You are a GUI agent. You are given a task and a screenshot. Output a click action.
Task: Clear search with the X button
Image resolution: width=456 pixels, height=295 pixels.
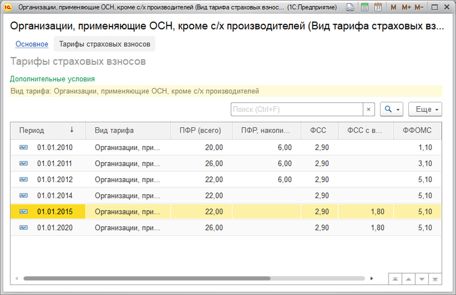(368, 109)
